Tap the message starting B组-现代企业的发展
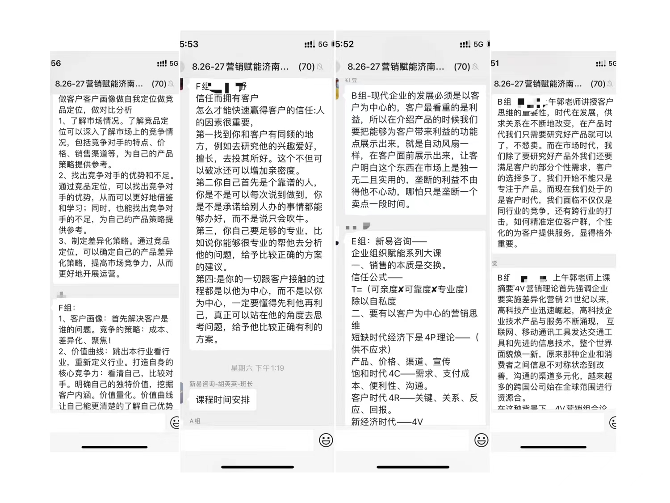The height and width of the screenshot is (503, 670). 415,150
